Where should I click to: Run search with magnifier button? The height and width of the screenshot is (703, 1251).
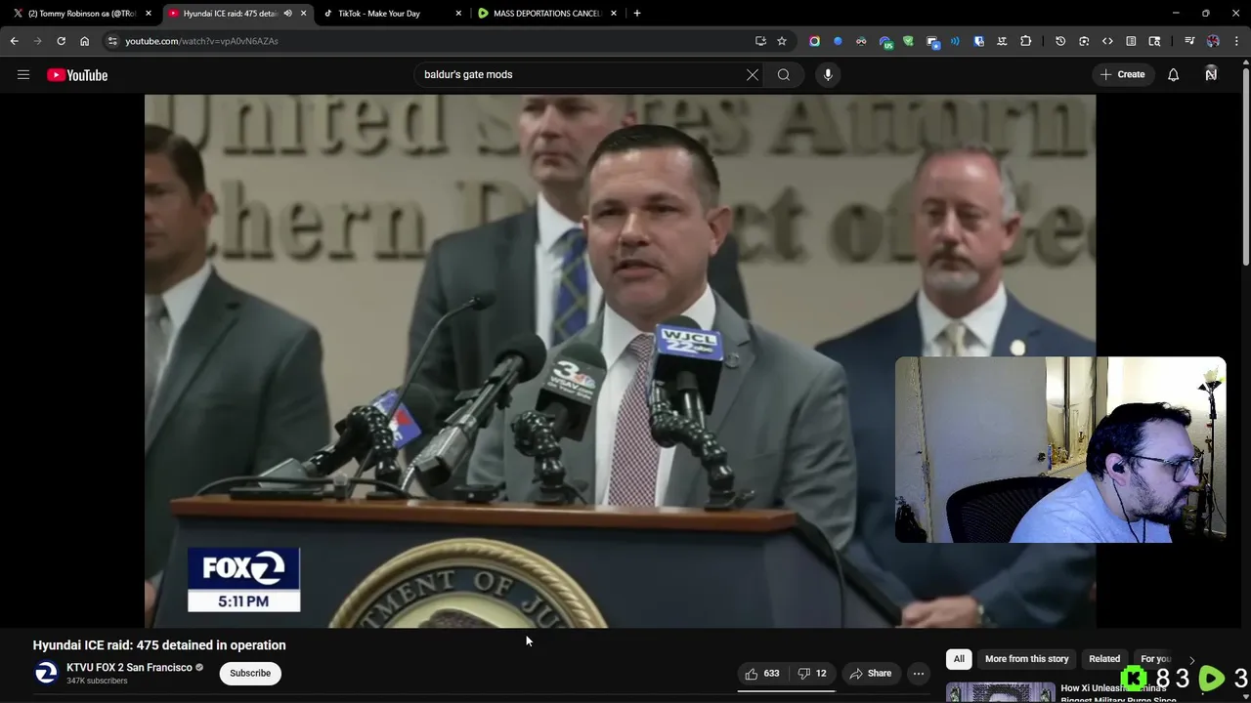tap(784, 74)
